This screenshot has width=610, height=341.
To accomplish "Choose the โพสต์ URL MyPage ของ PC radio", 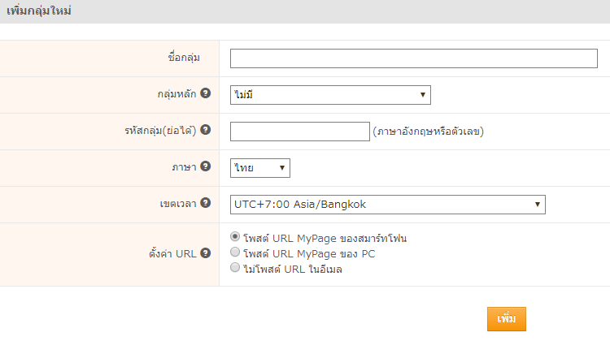I will (236, 253).
